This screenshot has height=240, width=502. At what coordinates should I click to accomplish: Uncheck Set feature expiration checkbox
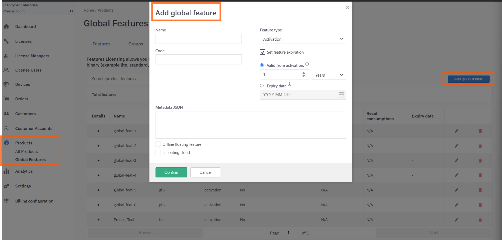263,52
